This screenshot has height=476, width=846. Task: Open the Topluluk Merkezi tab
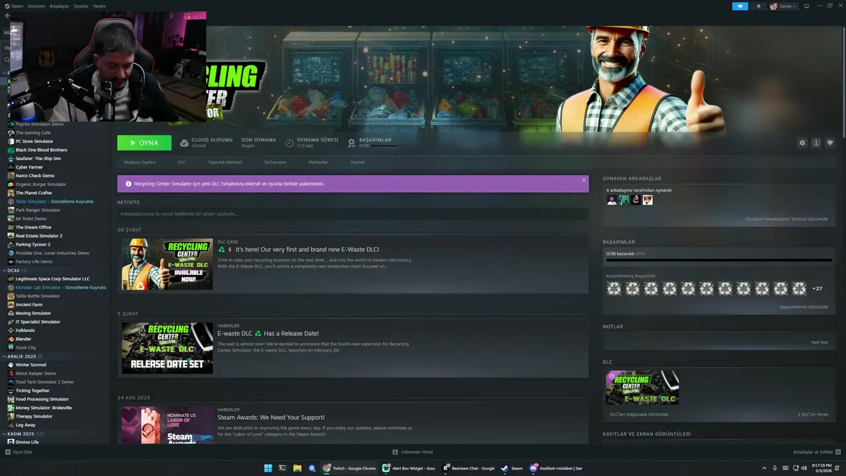225,162
